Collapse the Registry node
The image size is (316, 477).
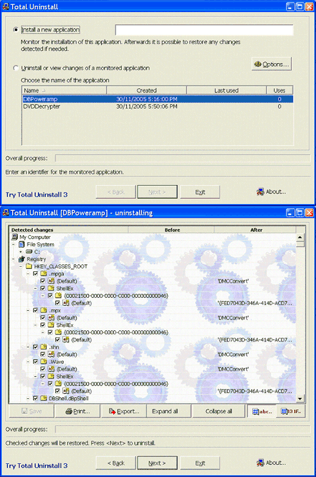pyautogui.click(x=13, y=259)
